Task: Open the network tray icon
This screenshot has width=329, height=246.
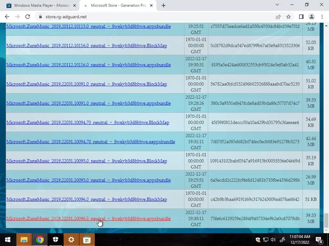Action: (266, 240)
